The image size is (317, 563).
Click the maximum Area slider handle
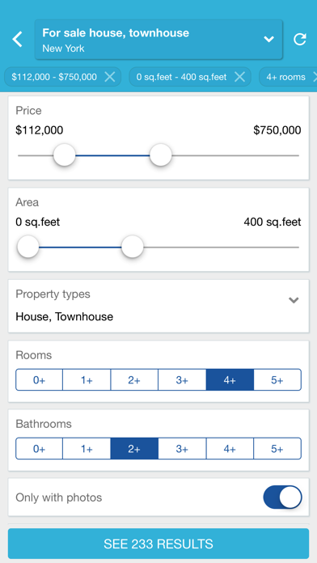133,247
